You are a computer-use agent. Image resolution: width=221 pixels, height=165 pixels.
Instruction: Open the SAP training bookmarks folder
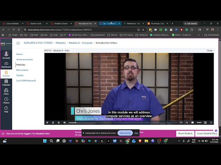[x=126, y=35]
